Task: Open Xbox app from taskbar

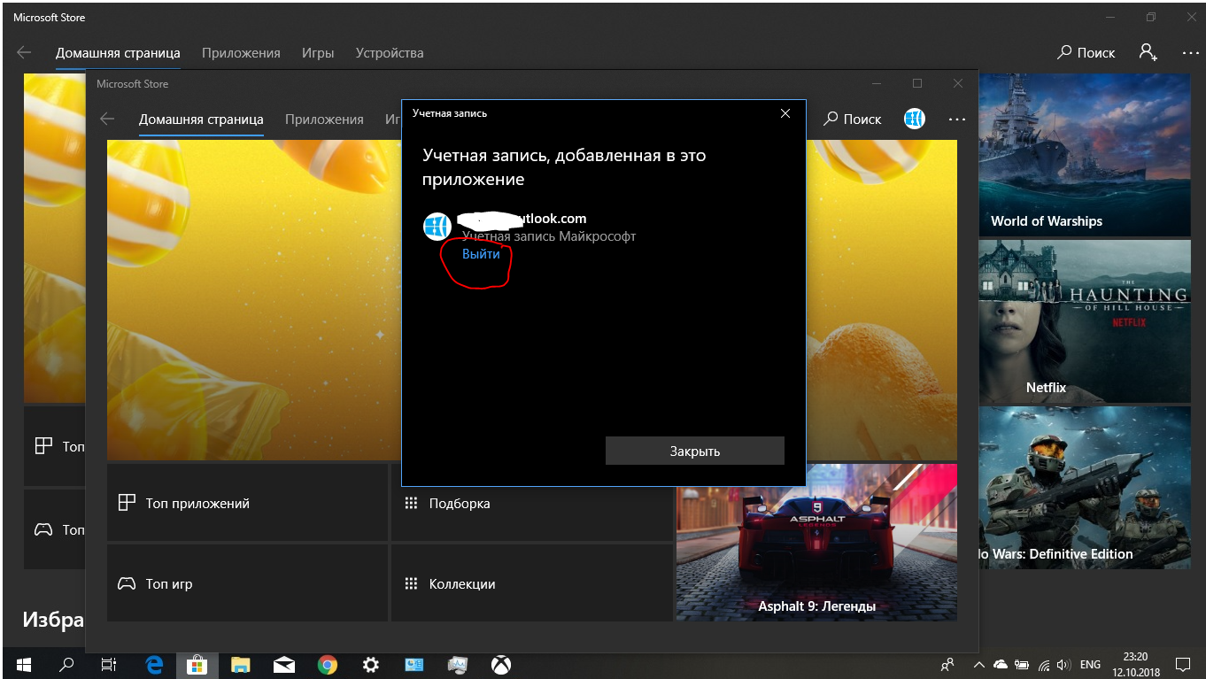Action: [501, 664]
